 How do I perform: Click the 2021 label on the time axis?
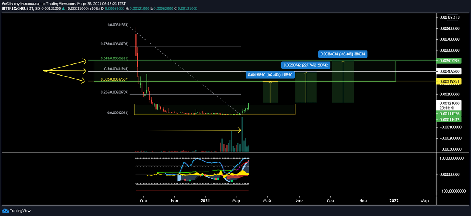[x=205, y=200]
